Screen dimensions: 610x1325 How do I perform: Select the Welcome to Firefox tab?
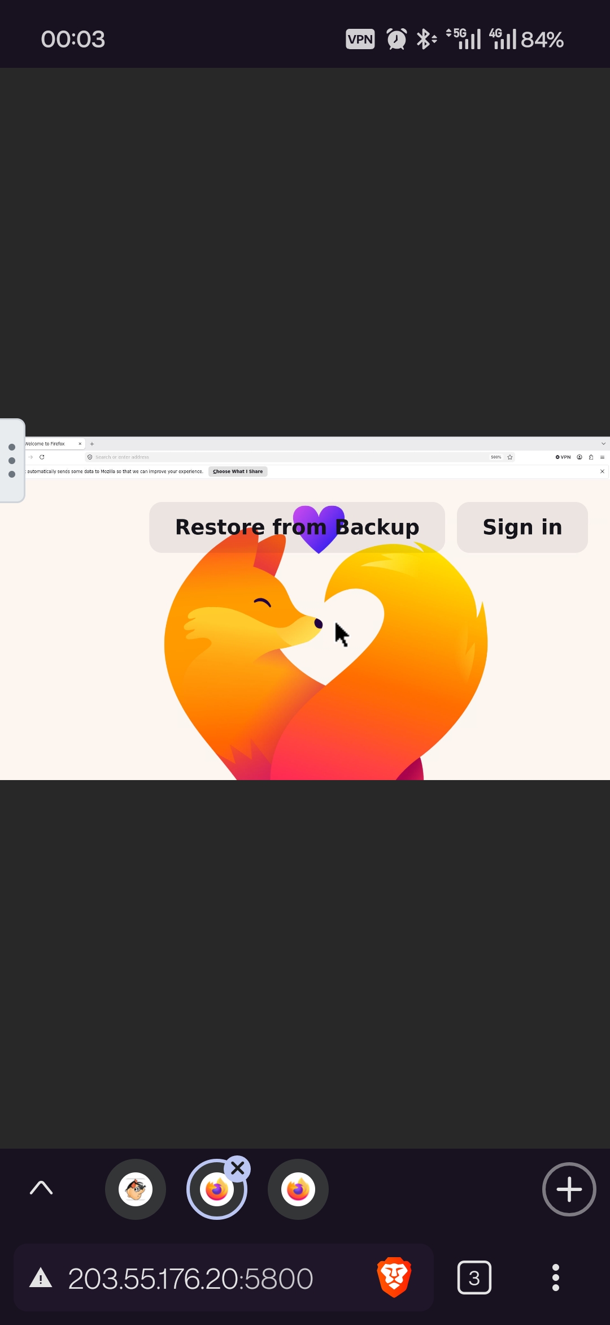click(x=51, y=444)
